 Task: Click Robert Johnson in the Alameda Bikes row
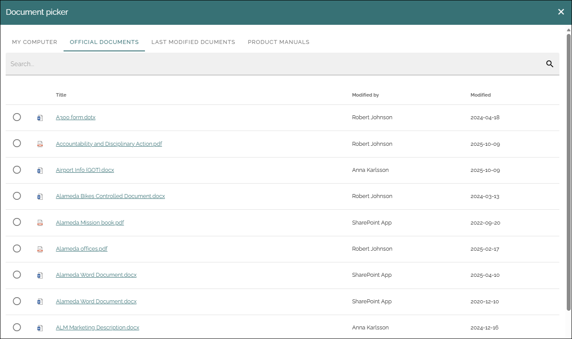pos(372,196)
